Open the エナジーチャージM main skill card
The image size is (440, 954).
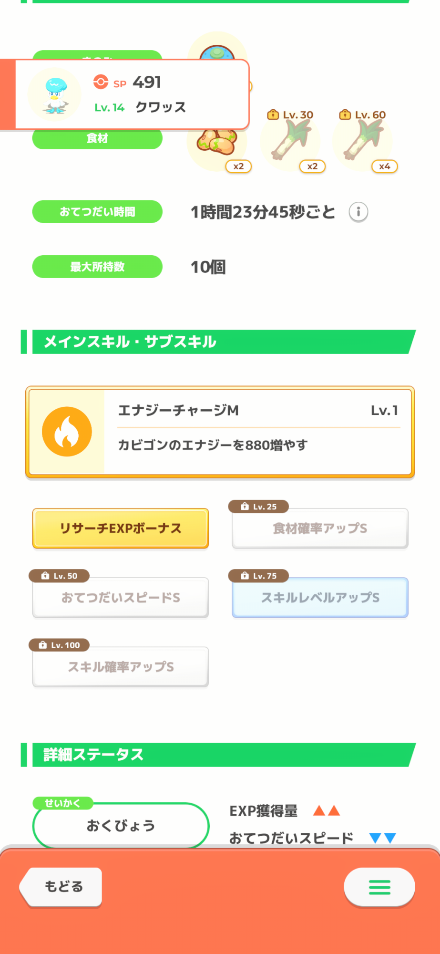pos(257,432)
